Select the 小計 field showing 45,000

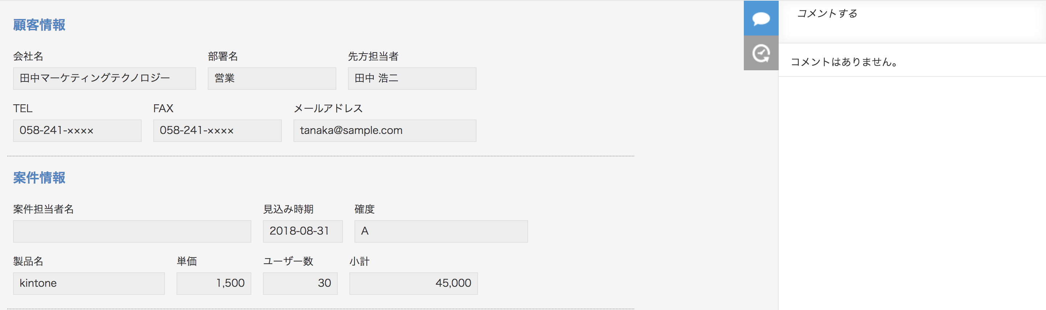[x=413, y=284]
